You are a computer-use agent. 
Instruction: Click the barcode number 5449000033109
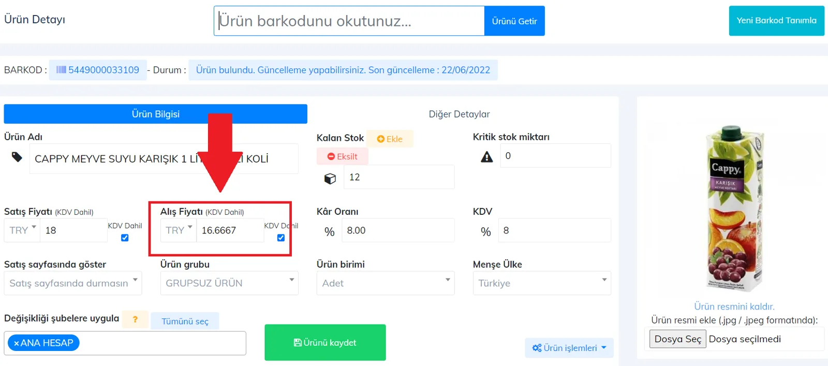tap(103, 70)
